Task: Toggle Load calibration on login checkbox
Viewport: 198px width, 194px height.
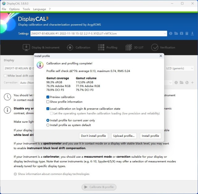Action: [x=48, y=109]
